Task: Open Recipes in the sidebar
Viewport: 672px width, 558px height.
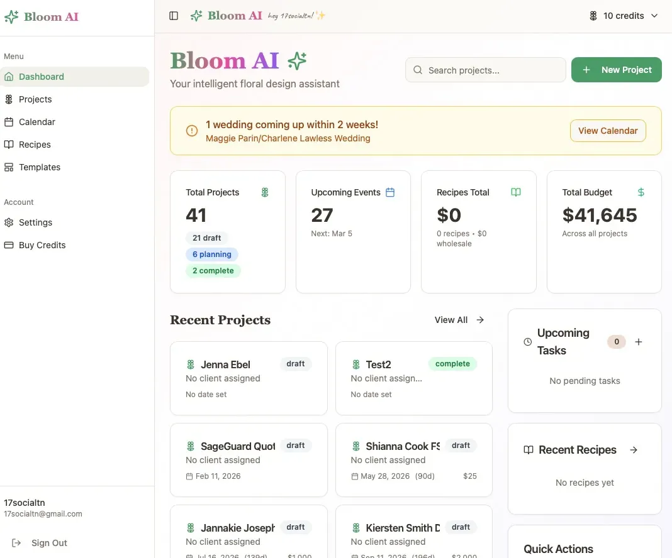Action: click(x=75, y=145)
